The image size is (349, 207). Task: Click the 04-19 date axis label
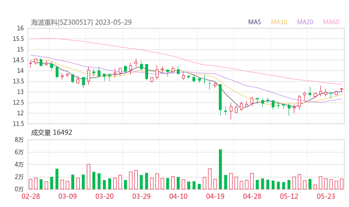(215, 196)
